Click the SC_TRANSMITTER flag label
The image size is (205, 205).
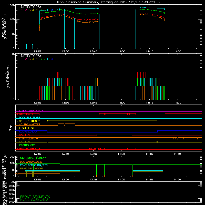[x=29, y=125]
